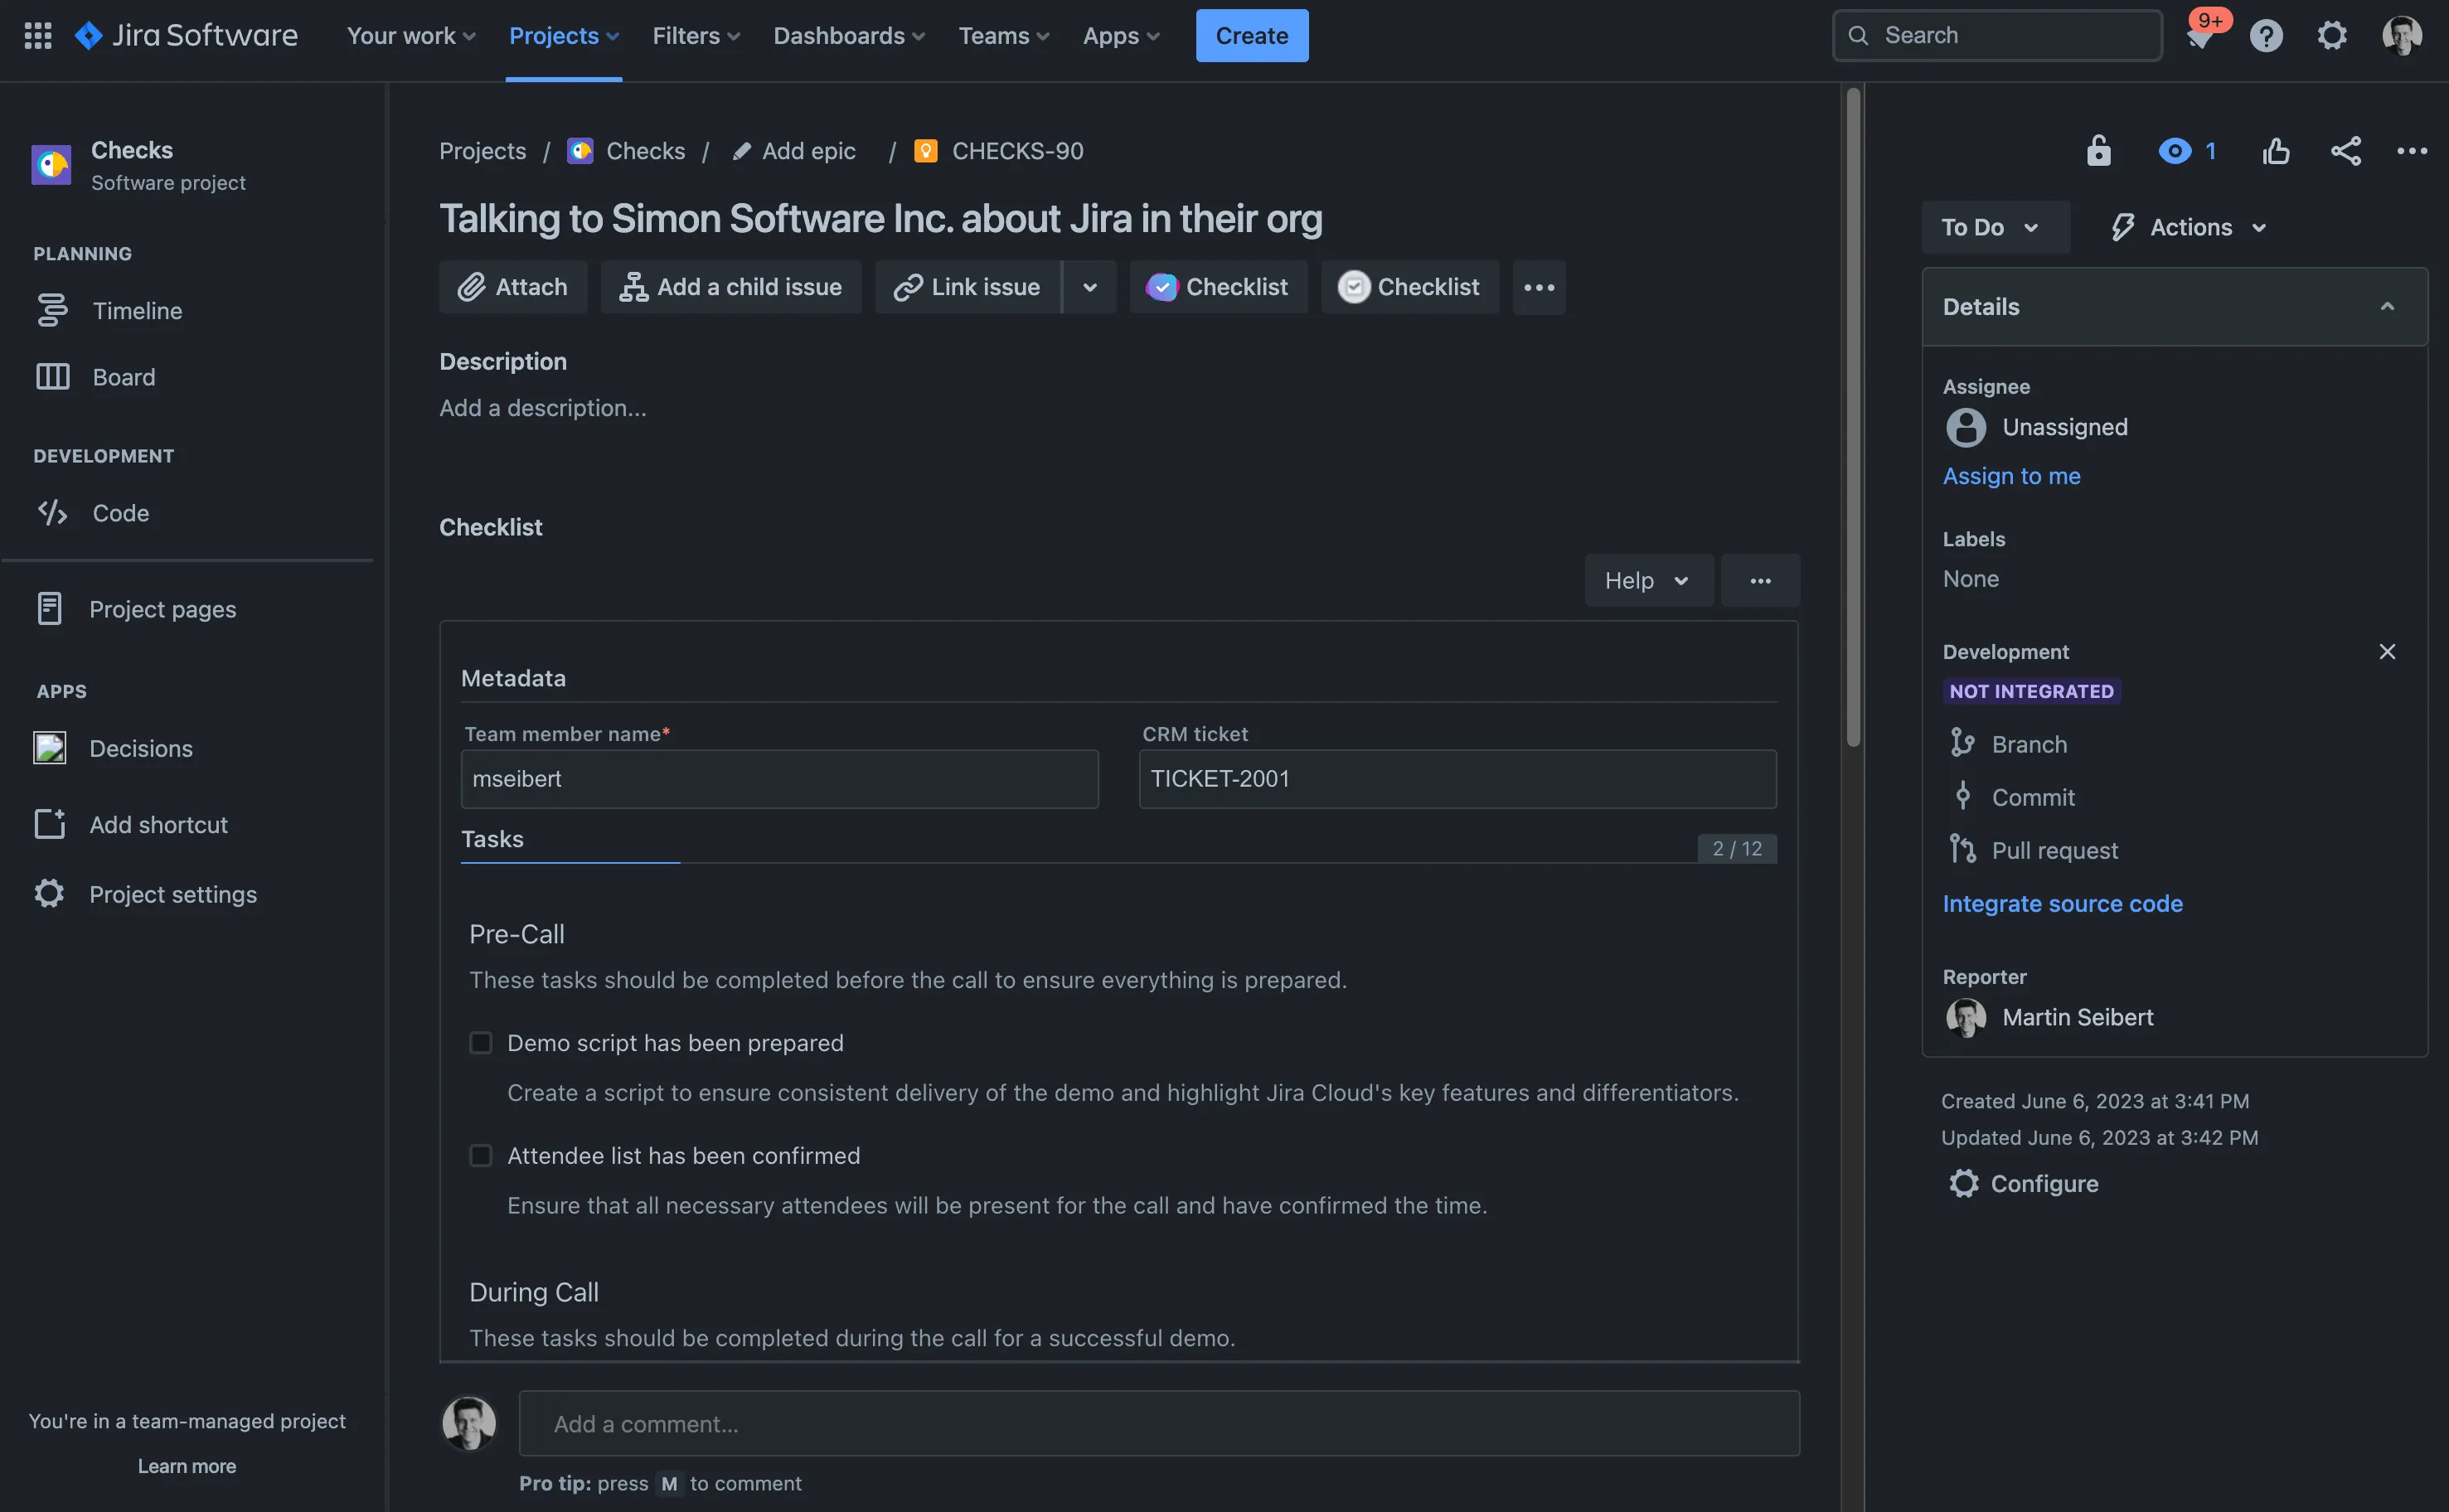Click Add a description placeholder
Screen dimensions: 2449x1512
pyautogui.click(x=543, y=408)
